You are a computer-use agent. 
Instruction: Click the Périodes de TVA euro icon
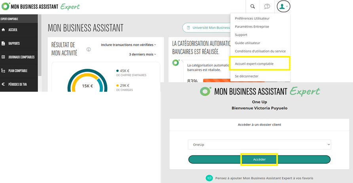(3, 84)
